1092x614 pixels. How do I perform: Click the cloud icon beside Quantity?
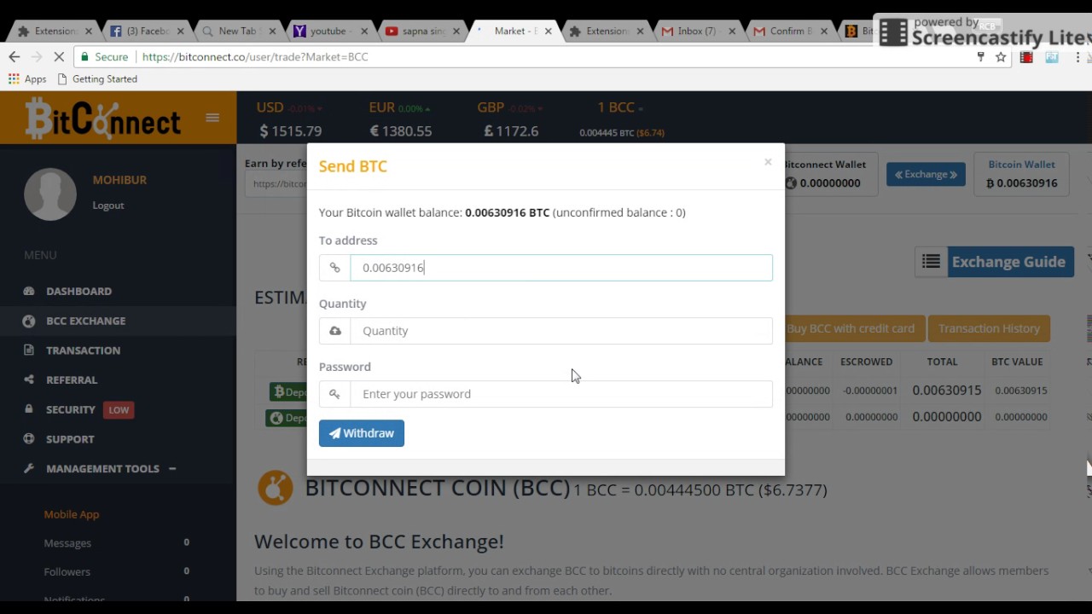(x=334, y=331)
